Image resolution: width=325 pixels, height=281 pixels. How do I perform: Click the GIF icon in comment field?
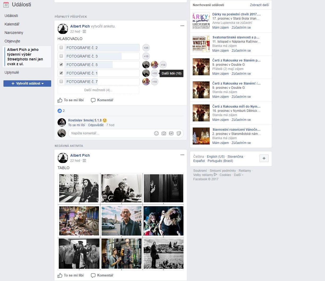[x=171, y=133]
